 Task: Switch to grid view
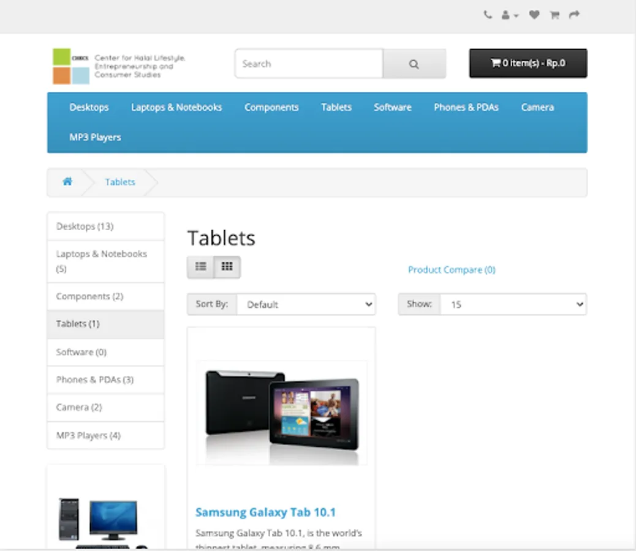pos(227,267)
